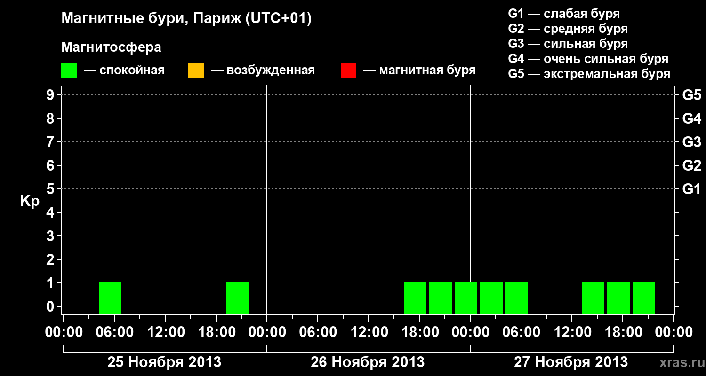
Task: Click the 'G5' right axis label
Action: [691, 95]
